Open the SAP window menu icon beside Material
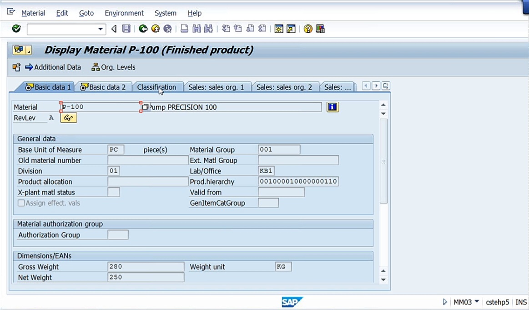The width and height of the screenshot is (529, 310). (11, 12)
